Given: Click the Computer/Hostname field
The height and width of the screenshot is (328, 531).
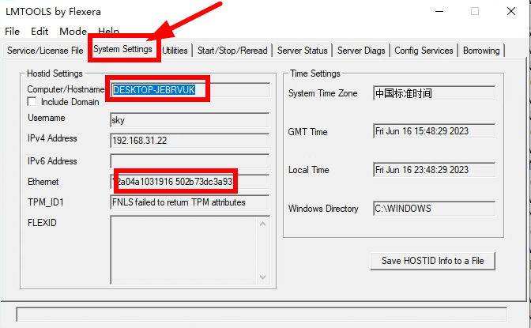Looking at the screenshot, I should [x=190, y=90].
